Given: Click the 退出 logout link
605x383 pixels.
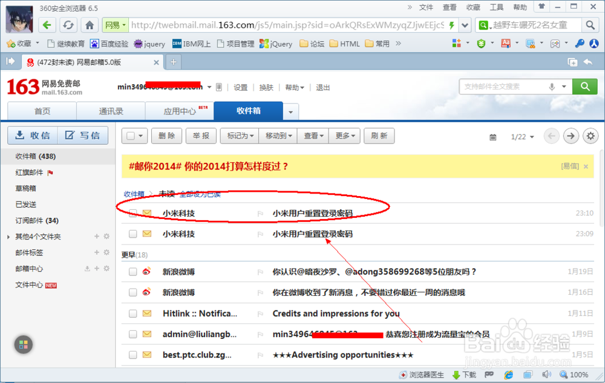Looking at the screenshot, I should point(323,88).
